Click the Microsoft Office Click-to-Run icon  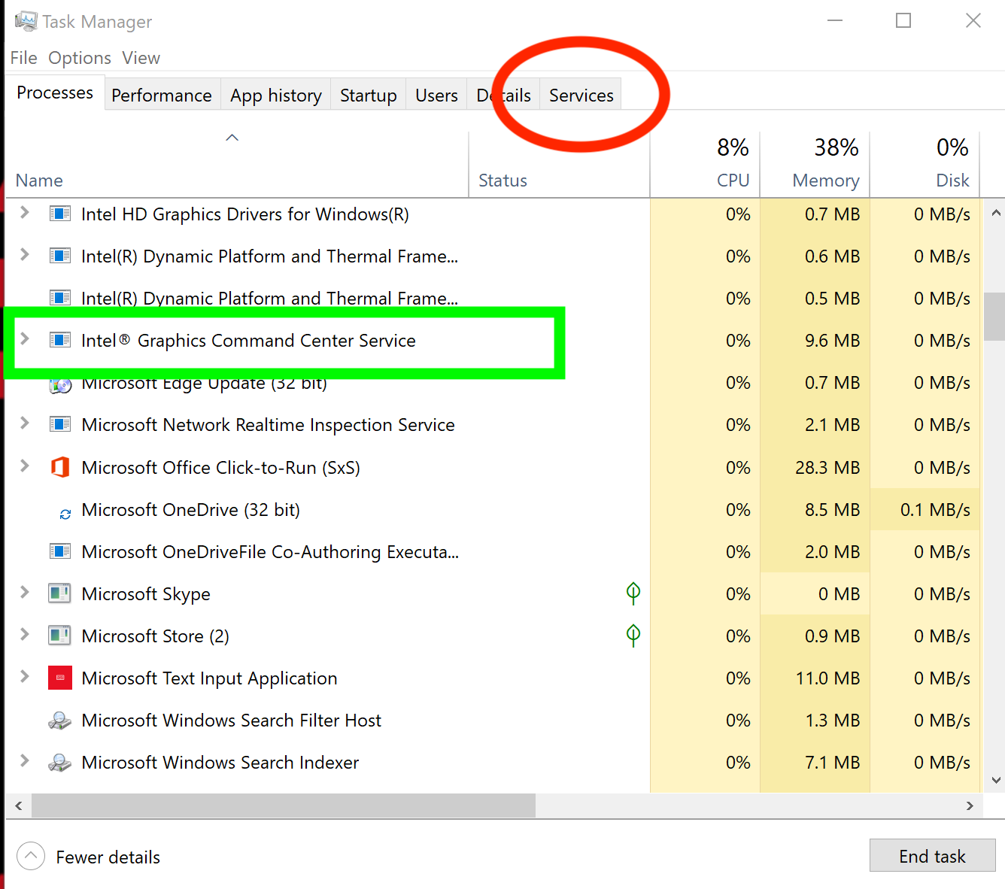(60, 467)
